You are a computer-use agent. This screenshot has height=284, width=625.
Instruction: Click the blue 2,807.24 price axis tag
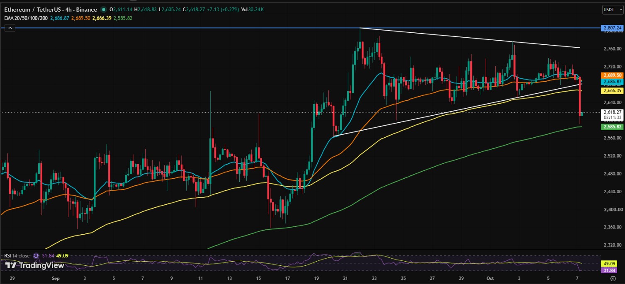[612, 28]
